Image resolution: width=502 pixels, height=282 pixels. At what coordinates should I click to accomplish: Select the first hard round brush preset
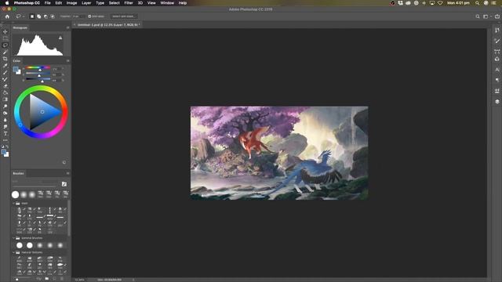tap(15, 194)
